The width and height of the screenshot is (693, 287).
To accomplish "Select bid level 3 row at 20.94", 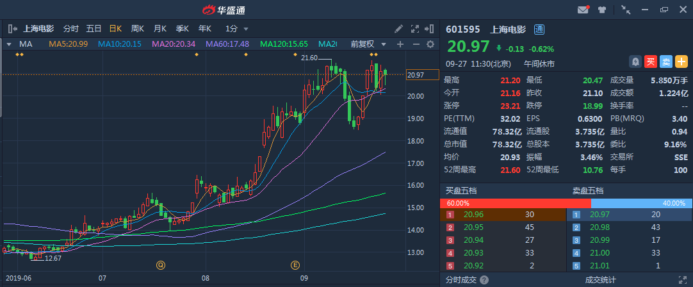I will (503, 241).
